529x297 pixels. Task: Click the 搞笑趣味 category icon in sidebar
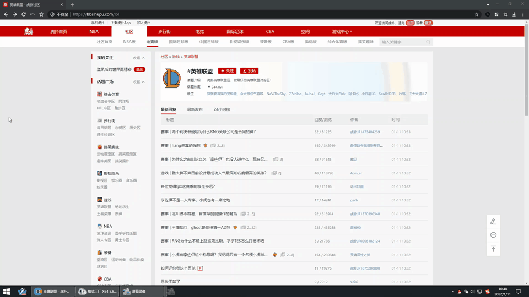pos(100,147)
